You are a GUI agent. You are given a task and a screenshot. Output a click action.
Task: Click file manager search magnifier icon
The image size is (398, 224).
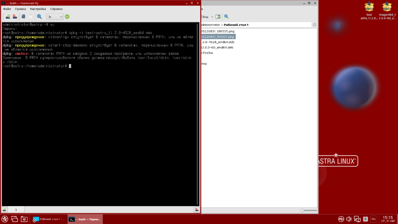(x=226, y=17)
